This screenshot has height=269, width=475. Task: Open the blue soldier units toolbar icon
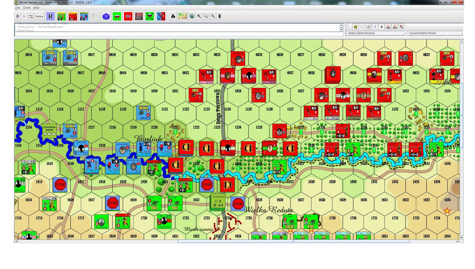(84, 16)
